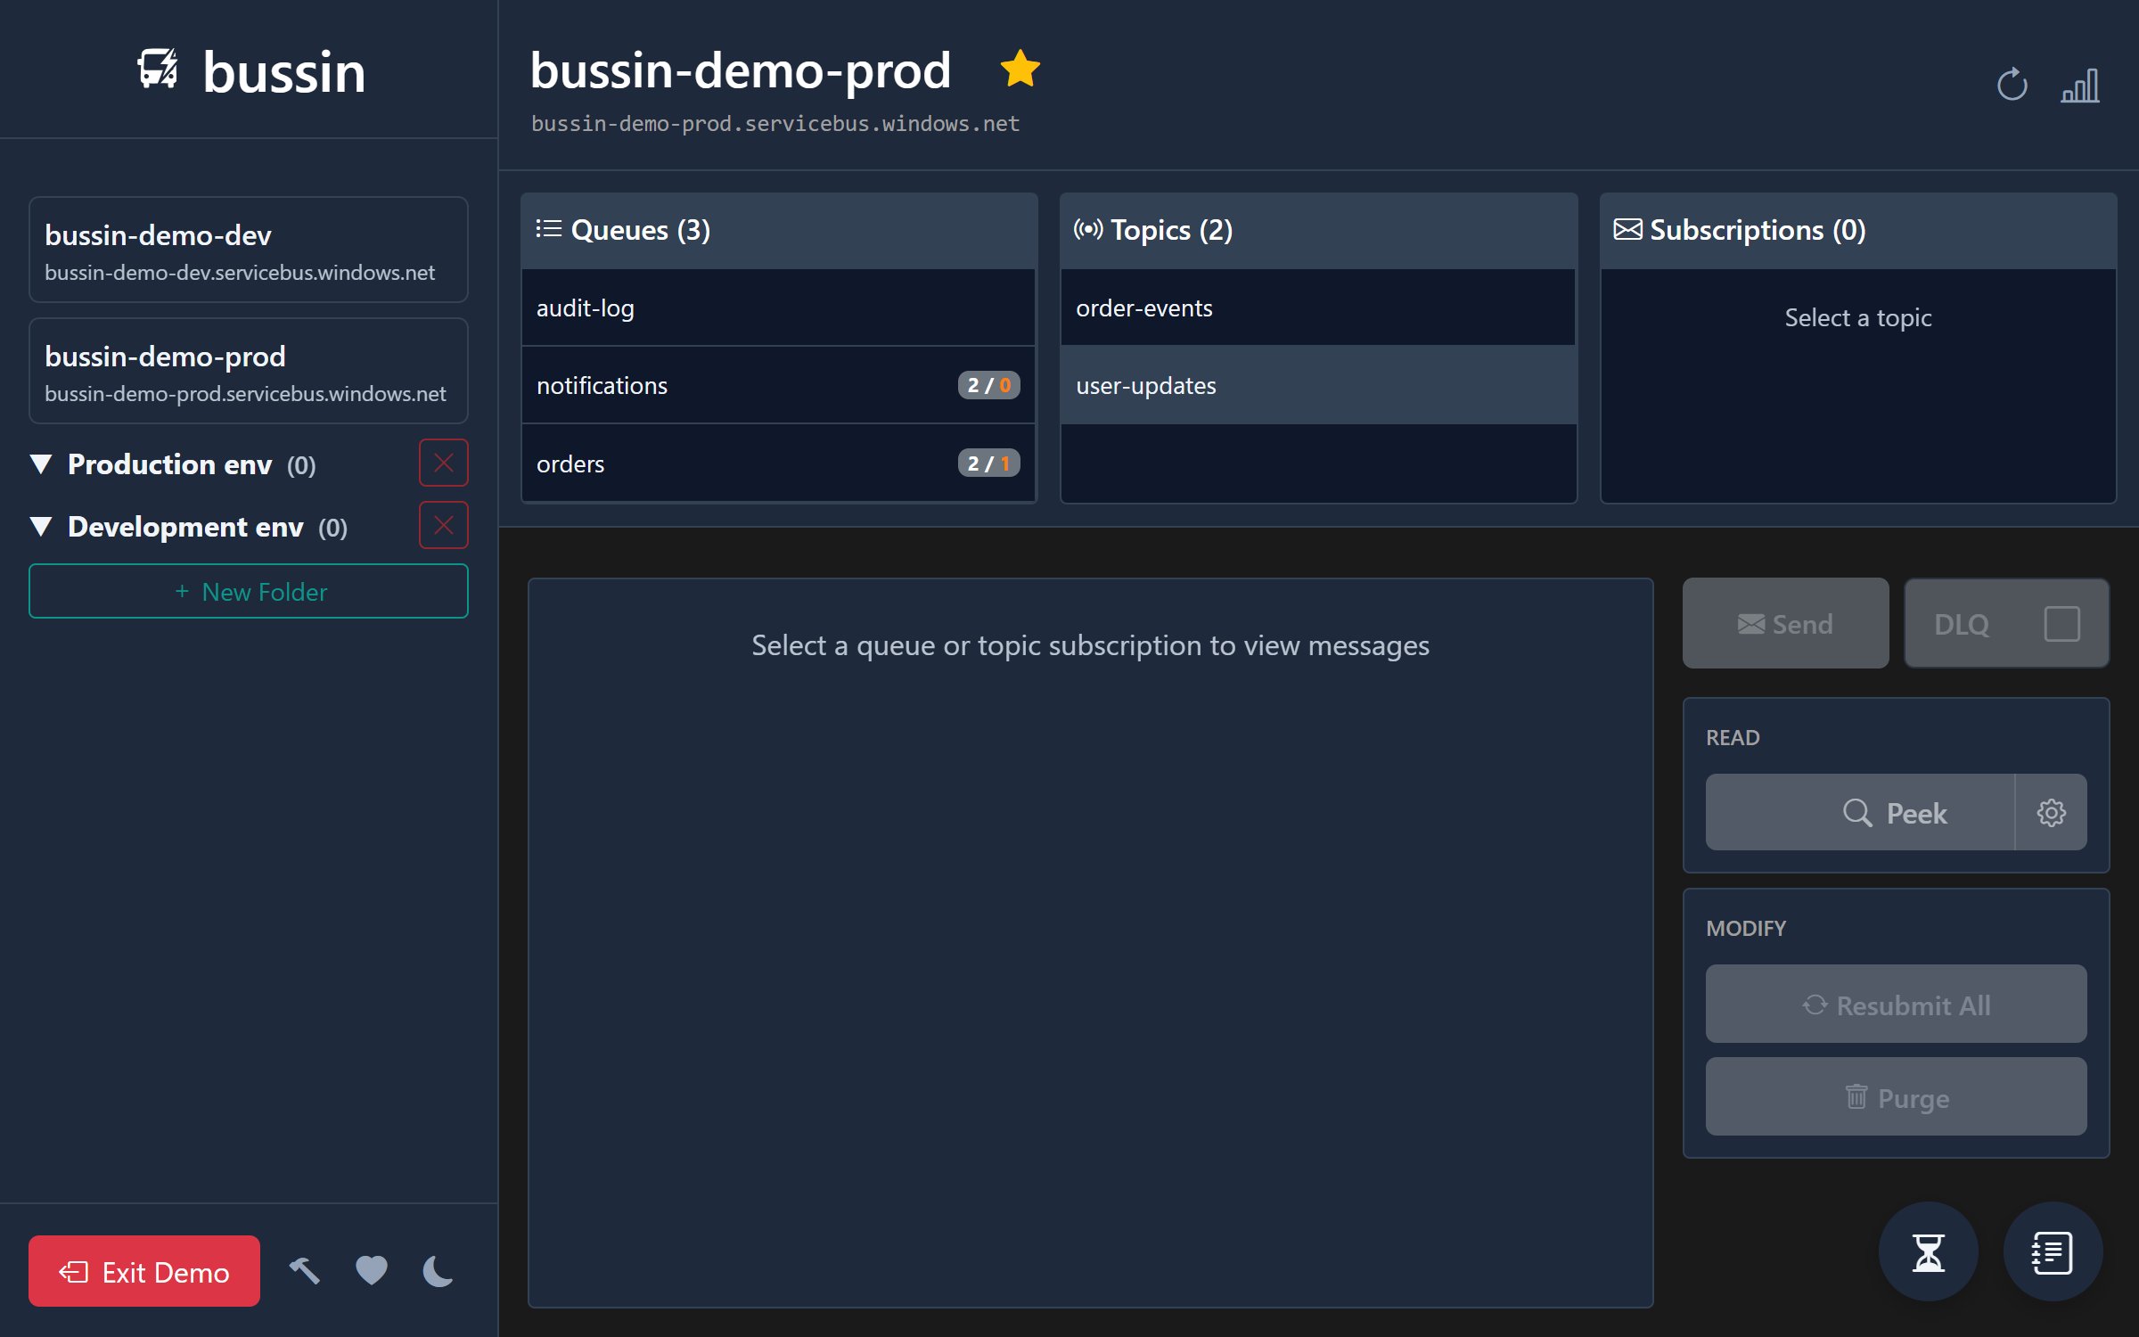The width and height of the screenshot is (2139, 1337).
Task: Click the bussin bus logo icon
Action: coord(159,70)
